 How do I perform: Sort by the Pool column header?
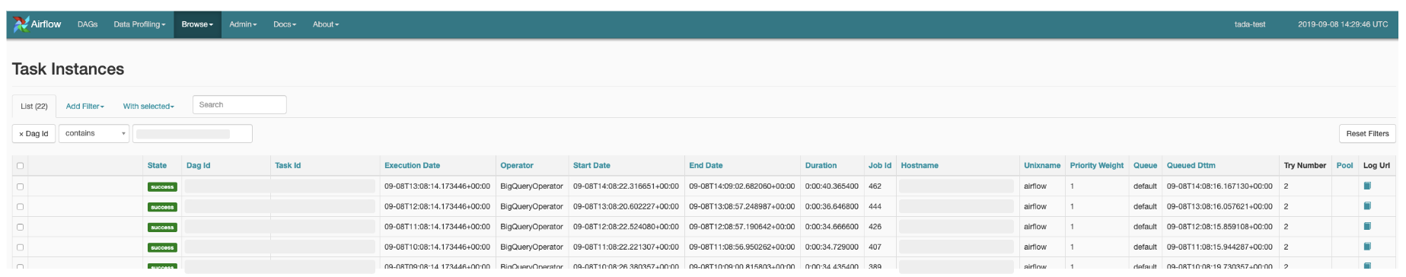(1345, 165)
